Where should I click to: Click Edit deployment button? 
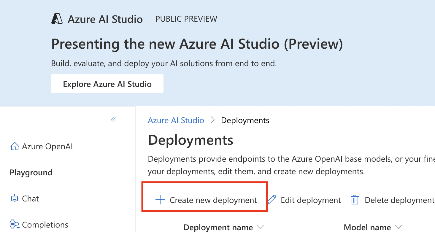304,200
